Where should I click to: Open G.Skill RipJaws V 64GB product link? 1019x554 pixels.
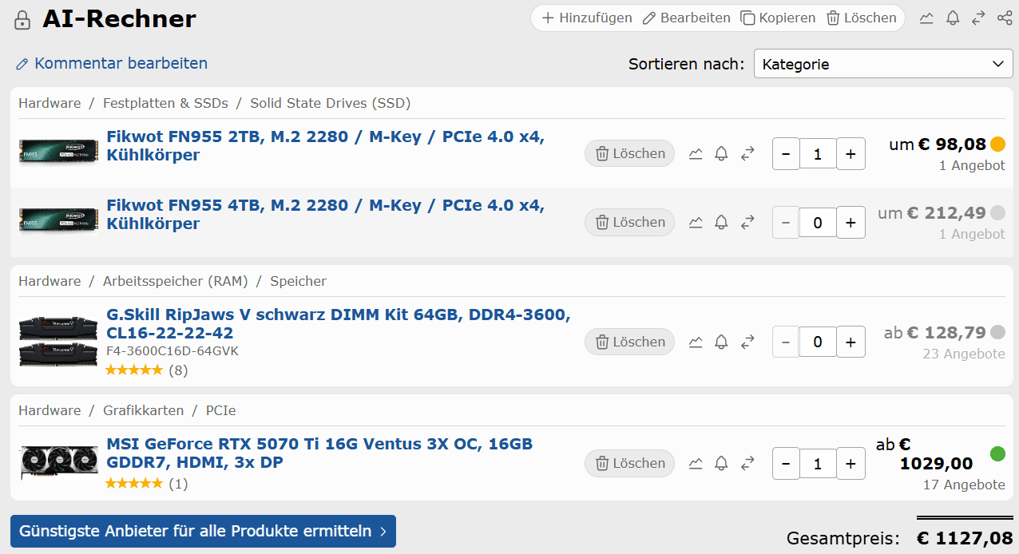click(339, 323)
